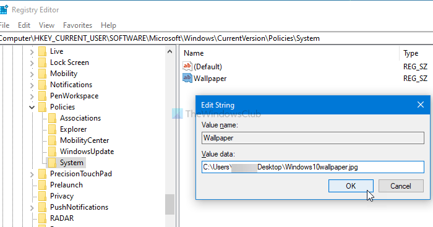
Task: Confirm the string with OK
Action: coord(351,186)
